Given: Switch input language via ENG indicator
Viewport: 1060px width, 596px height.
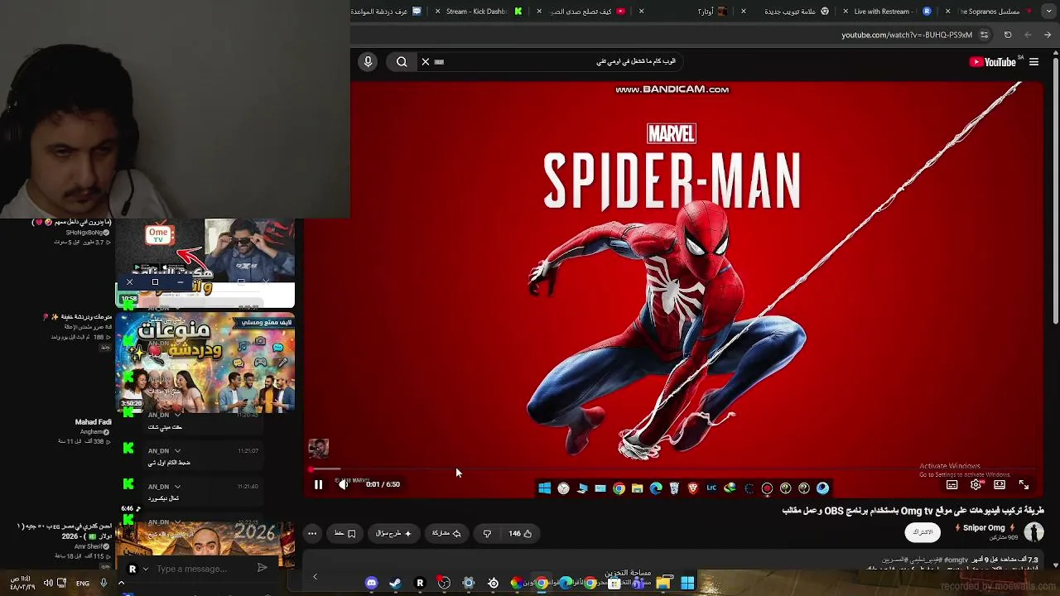Looking at the screenshot, I should point(83,584).
